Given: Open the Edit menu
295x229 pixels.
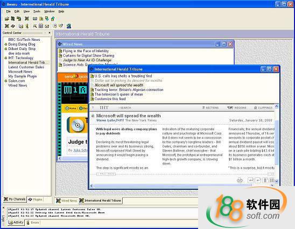Looking at the screenshot, I should pos(17,11).
